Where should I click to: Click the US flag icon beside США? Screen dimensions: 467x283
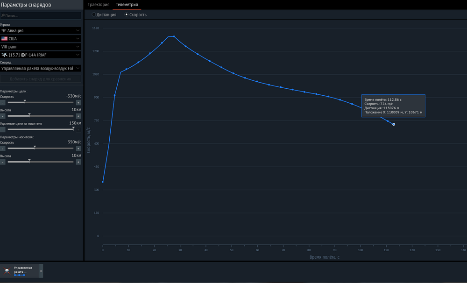pos(4,38)
